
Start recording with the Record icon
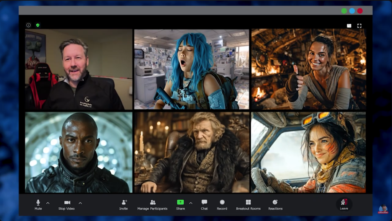pos(222,204)
